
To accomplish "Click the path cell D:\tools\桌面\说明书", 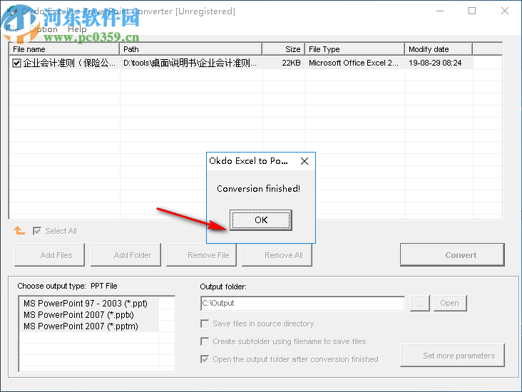I will click(x=190, y=63).
